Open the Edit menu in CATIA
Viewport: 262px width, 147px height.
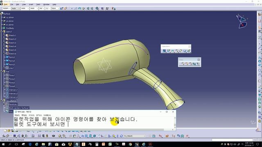[x=18, y=4]
